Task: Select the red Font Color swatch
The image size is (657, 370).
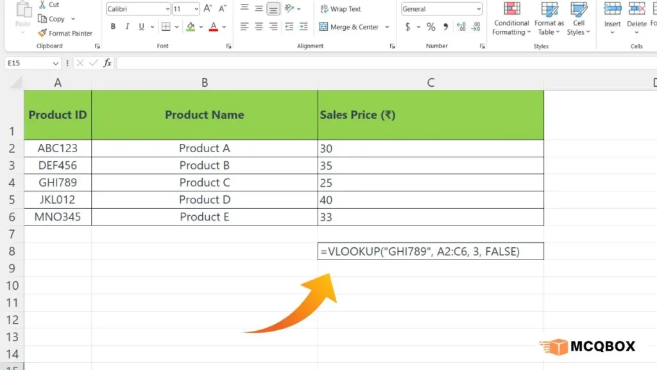Action: (x=212, y=26)
